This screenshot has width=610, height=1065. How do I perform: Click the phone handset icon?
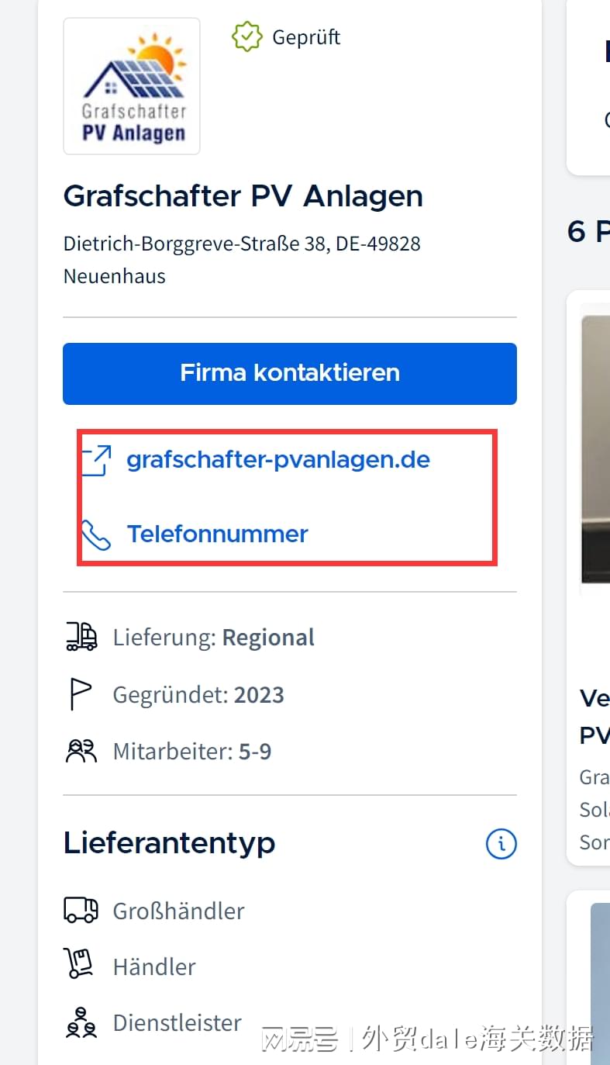(x=96, y=534)
